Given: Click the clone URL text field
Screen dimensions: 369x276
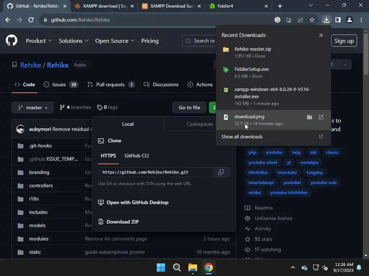Looking at the screenshot, I should pos(156,172).
